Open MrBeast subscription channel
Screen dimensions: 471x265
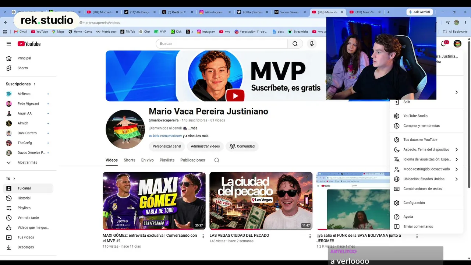(28, 94)
